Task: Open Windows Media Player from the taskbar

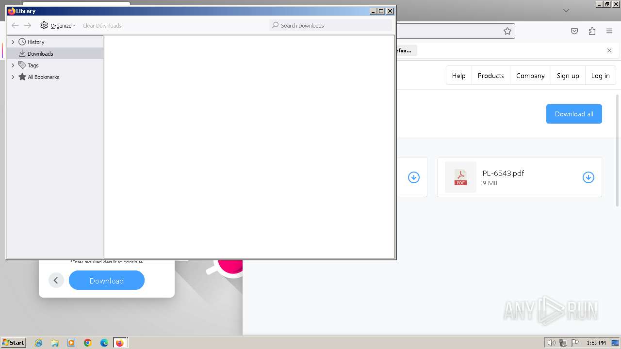Action: tap(71, 343)
